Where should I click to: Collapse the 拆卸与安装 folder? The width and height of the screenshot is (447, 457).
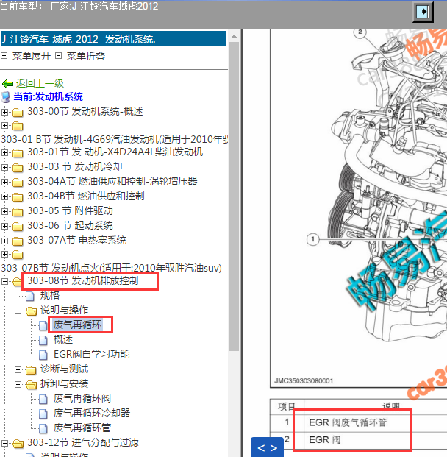[18, 385]
